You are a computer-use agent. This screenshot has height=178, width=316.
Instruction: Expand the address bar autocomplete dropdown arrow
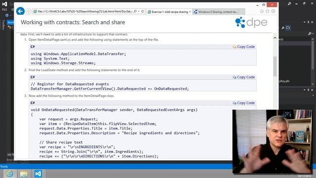click(139, 11)
